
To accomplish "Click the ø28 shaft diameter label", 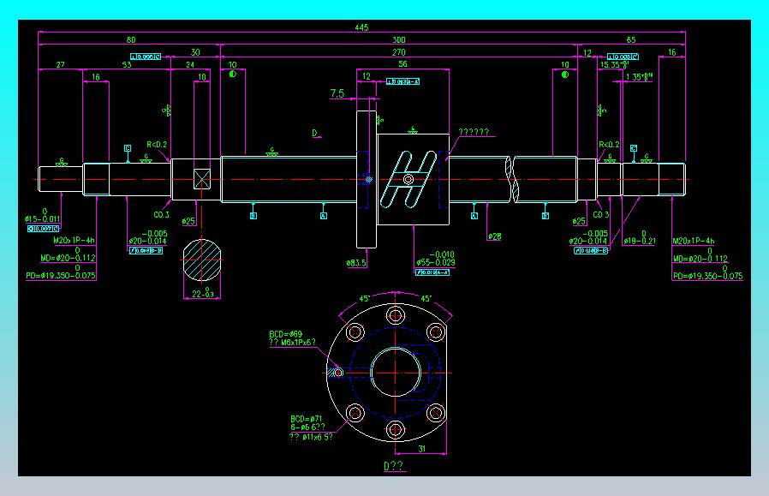I will click(x=494, y=236).
